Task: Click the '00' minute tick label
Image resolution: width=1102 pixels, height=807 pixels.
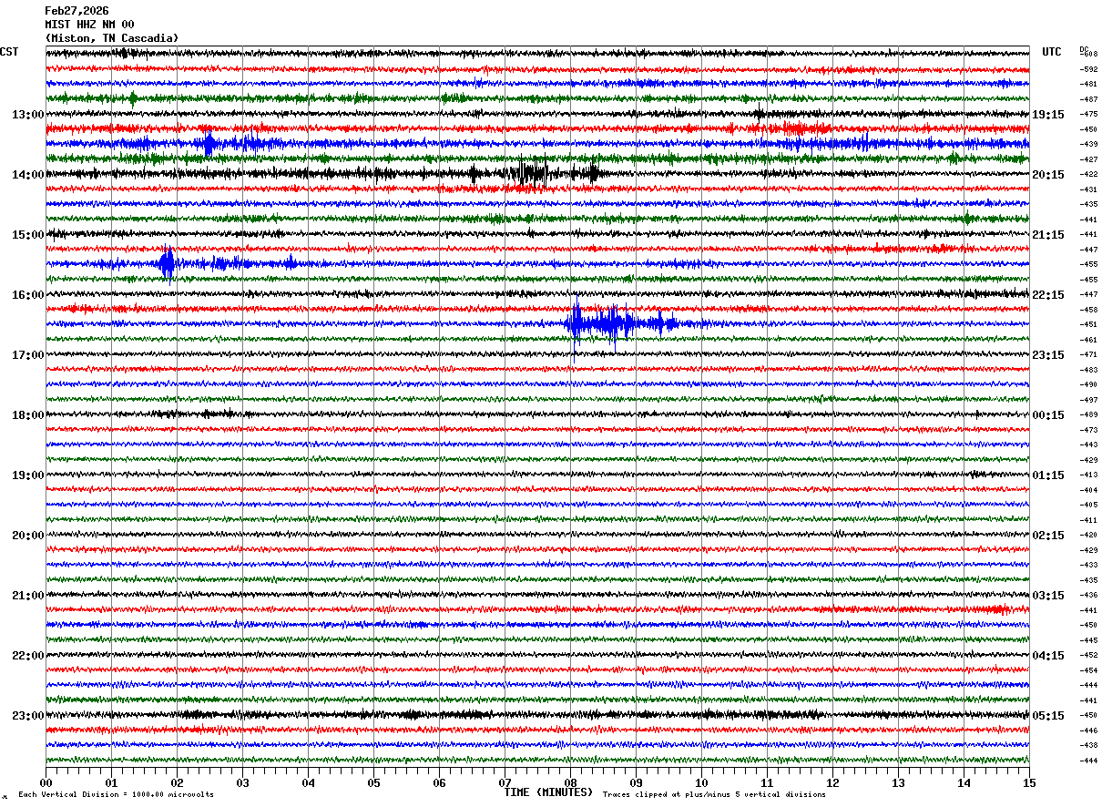Action: pyautogui.click(x=46, y=783)
